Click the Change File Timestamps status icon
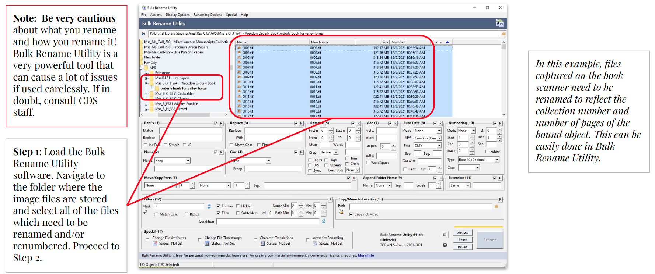Image resolution: width=655 pixels, height=274 pixels. pyautogui.click(x=207, y=243)
